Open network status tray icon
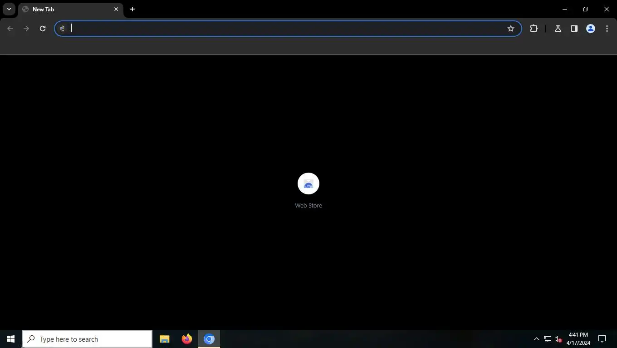The image size is (617, 348). point(548,339)
